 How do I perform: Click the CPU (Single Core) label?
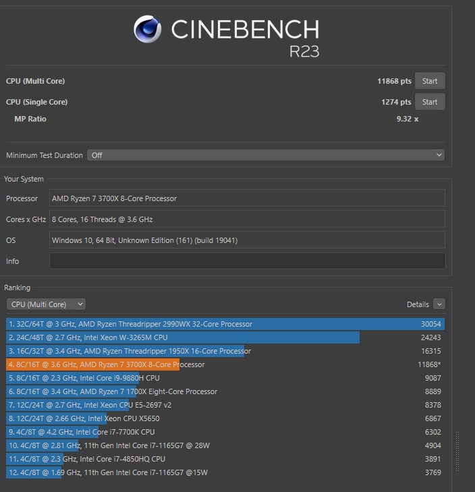tap(36, 102)
